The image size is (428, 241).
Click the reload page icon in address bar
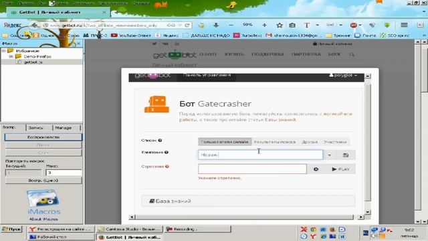pyautogui.click(x=187, y=25)
